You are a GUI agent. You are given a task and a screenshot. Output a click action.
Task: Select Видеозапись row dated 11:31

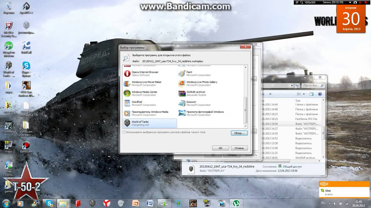[291, 153]
